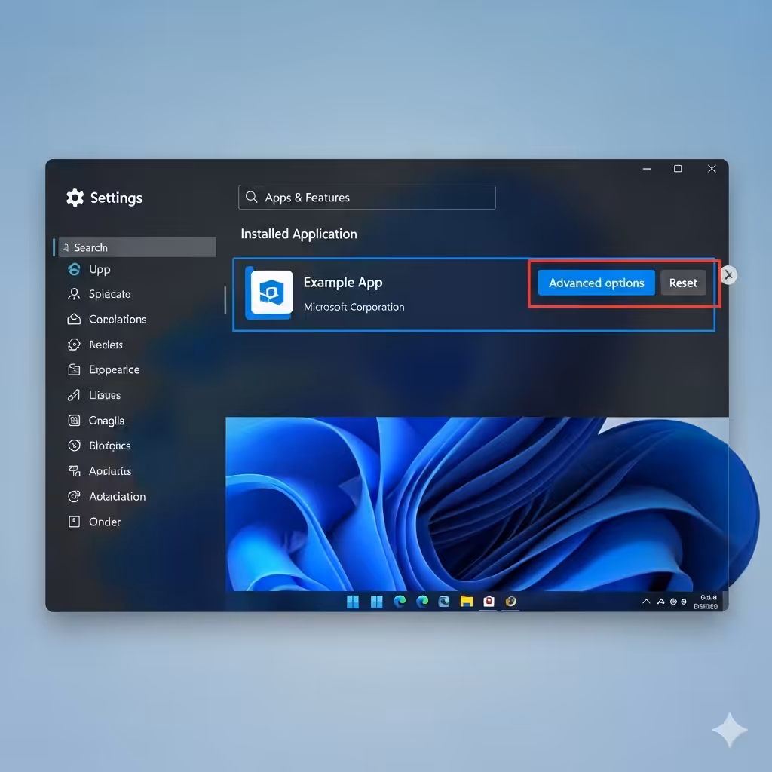Open Apciatits in the sidebar
This screenshot has width=772, height=772.
pyautogui.click(x=99, y=471)
